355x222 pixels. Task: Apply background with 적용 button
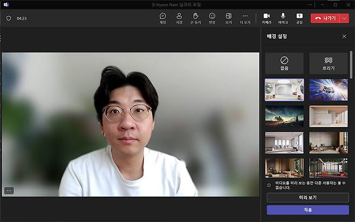308,210
